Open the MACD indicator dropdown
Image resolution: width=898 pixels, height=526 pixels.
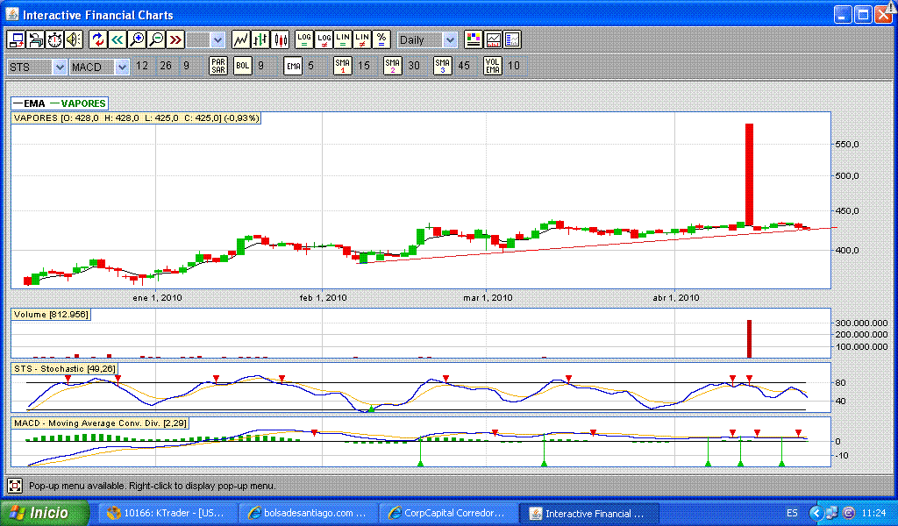click(99, 67)
